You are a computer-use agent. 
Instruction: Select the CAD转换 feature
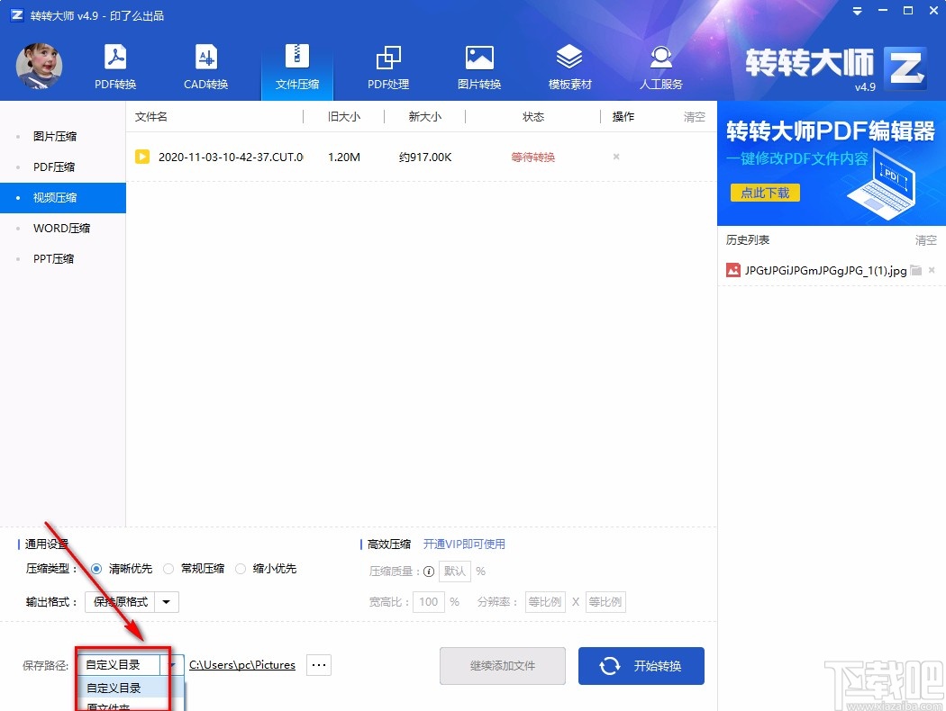[x=205, y=65]
